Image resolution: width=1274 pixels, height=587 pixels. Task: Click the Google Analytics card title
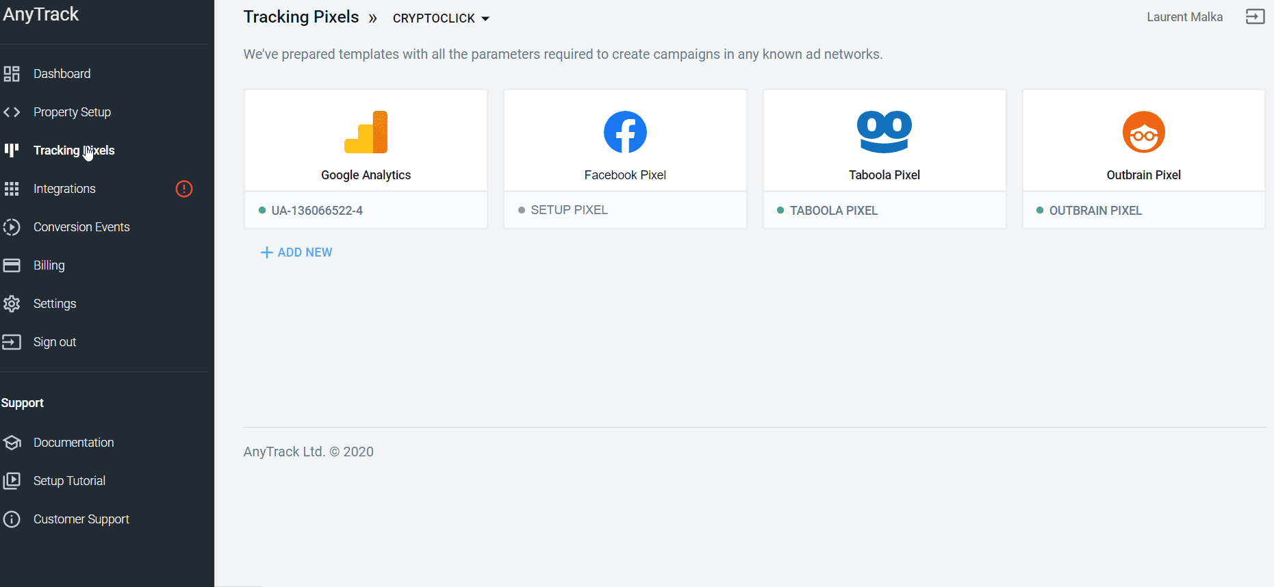tap(366, 175)
